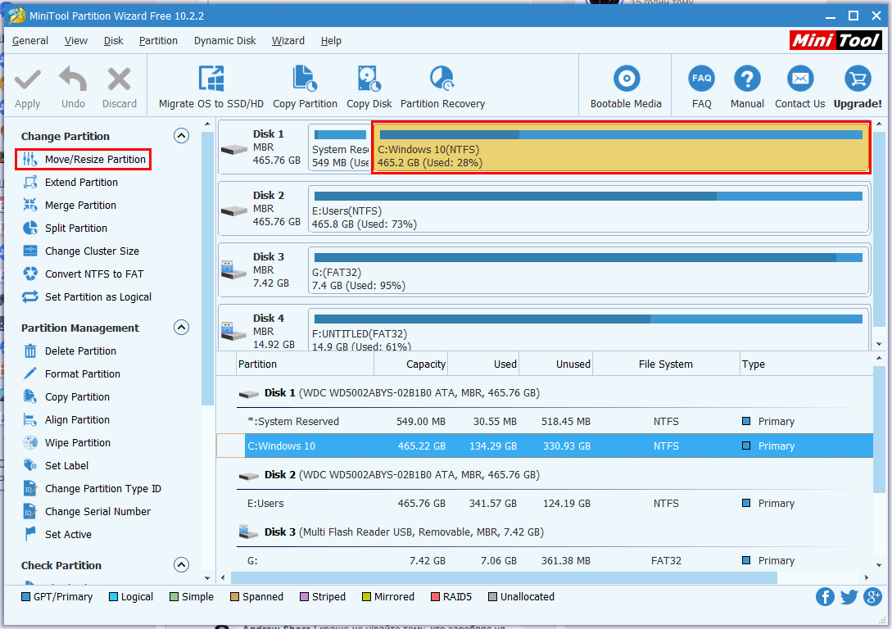Open the FAQ icon
This screenshot has height=629, width=892.
[x=701, y=79]
